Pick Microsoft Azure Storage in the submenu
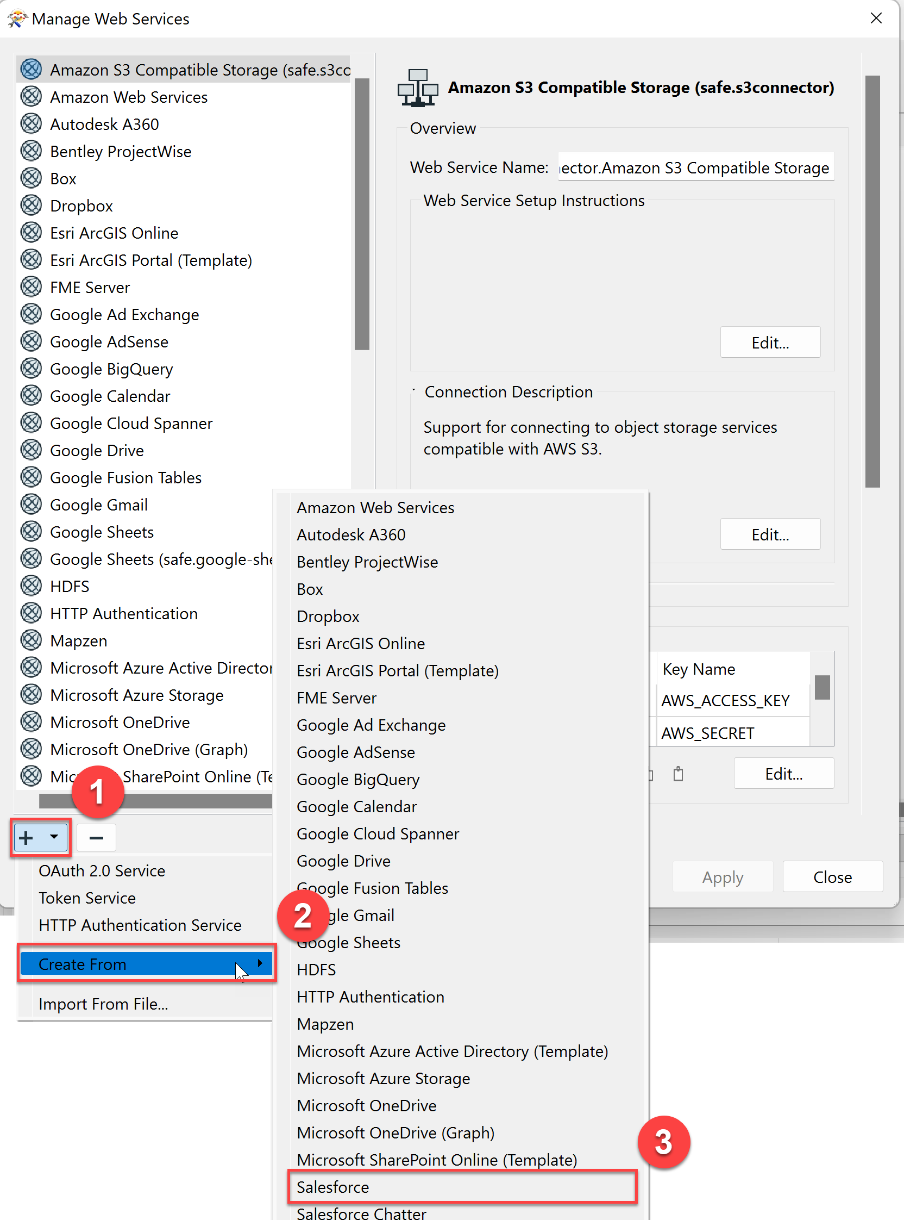Viewport: 904px width, 1220px height. tap(384, 1078)
